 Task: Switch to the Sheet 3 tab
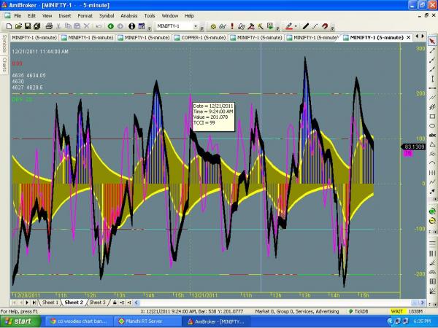97,302
